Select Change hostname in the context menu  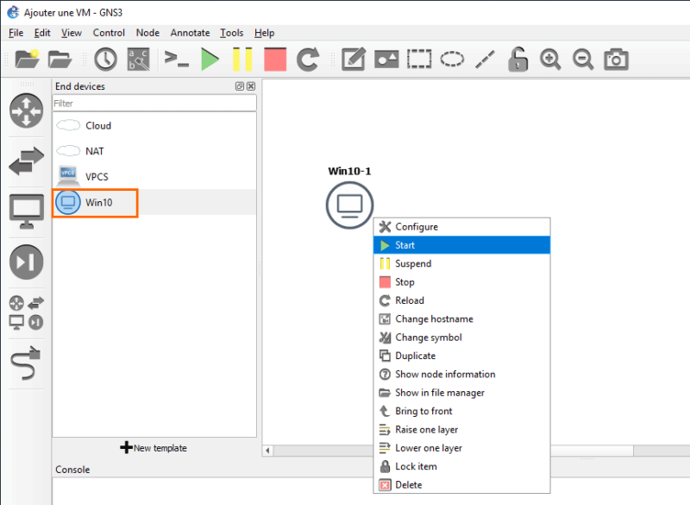434,319
